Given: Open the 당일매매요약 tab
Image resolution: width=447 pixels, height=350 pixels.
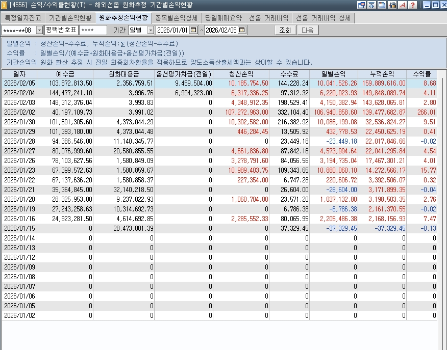Looking at the screenshot, I should (x=224, y=18).
